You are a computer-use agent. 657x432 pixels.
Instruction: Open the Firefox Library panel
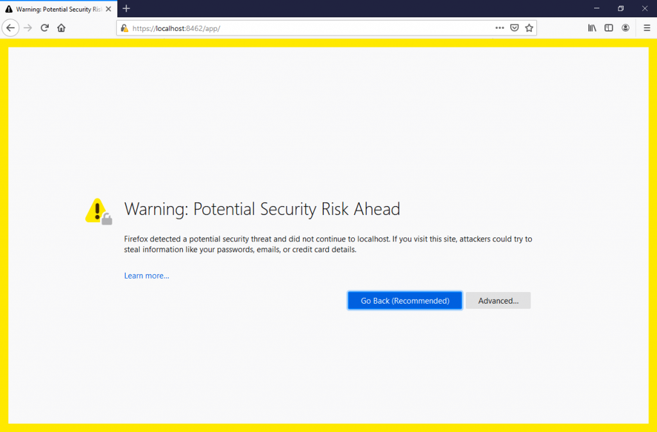point(592,28)
